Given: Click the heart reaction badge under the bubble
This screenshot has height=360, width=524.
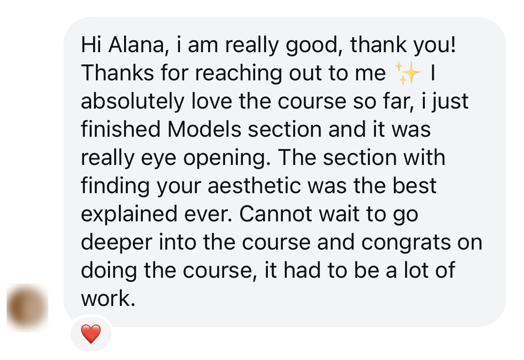Looking at the screenshot, I should [91, 334].
